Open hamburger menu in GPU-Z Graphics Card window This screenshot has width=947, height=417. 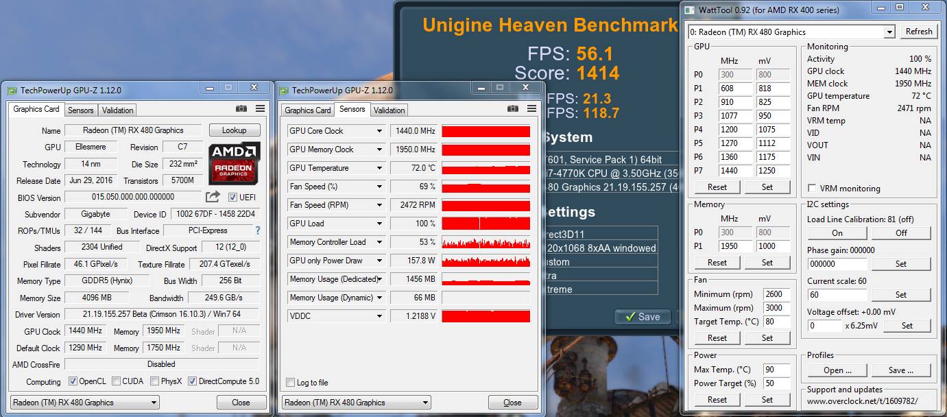pos(261,108)
